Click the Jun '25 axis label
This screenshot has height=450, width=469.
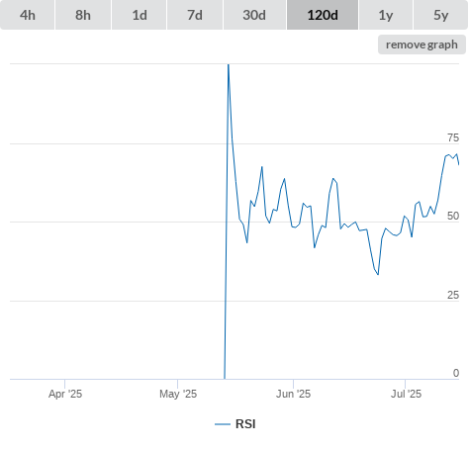coord(293,394)
